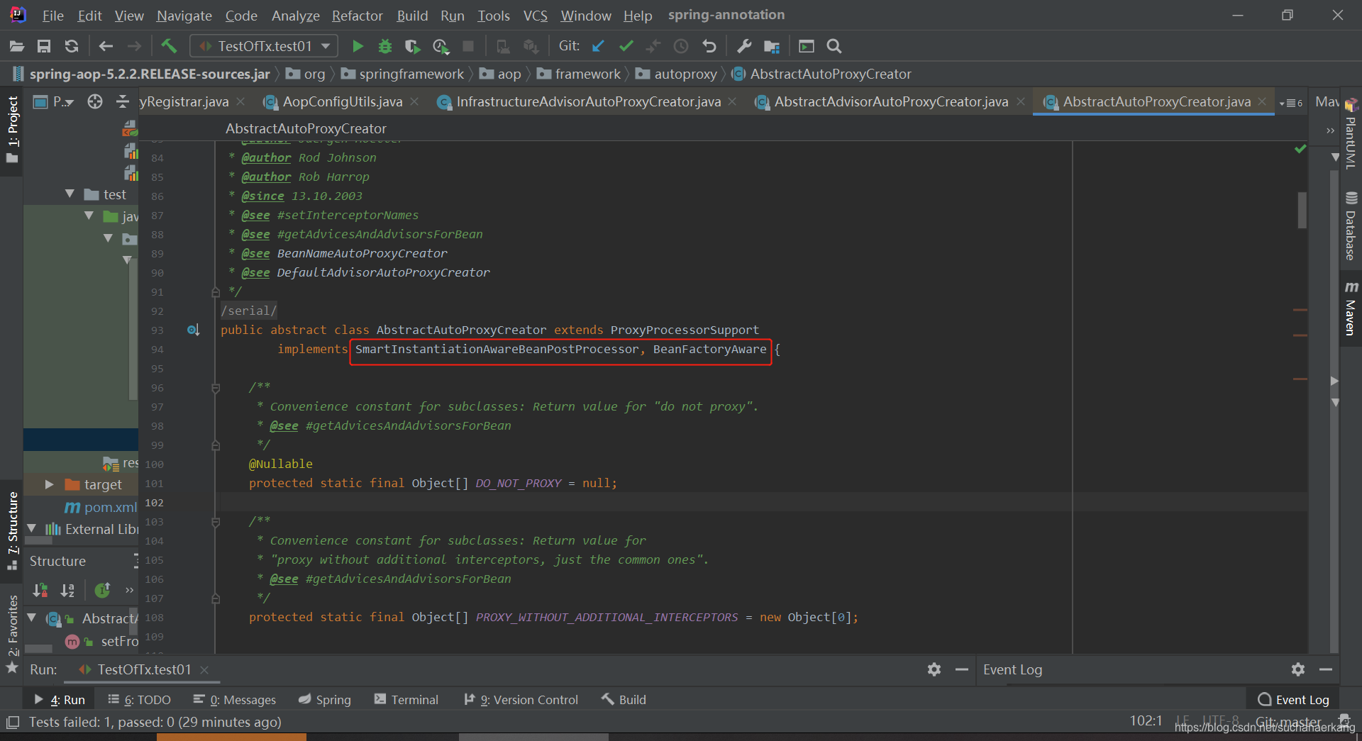Toggle the Structure tool window
Image resolution: width=1362 pixels, height=741 pixels.
[12, 530]
